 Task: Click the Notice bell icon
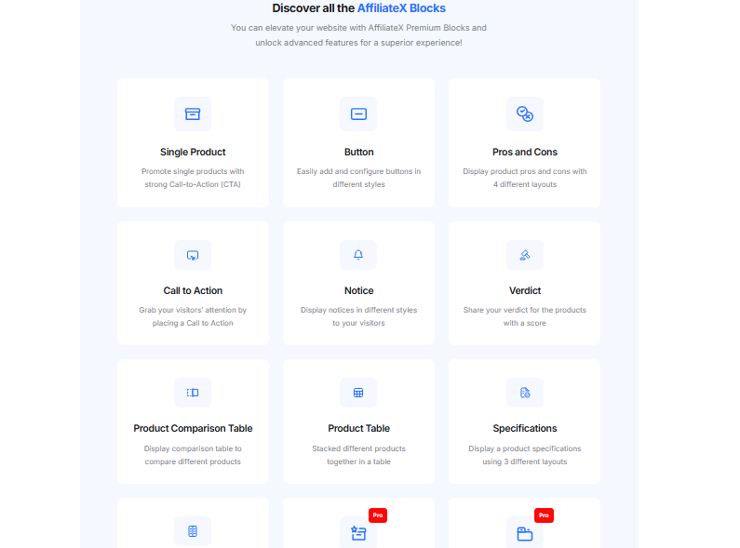click(x=358, y=255)
